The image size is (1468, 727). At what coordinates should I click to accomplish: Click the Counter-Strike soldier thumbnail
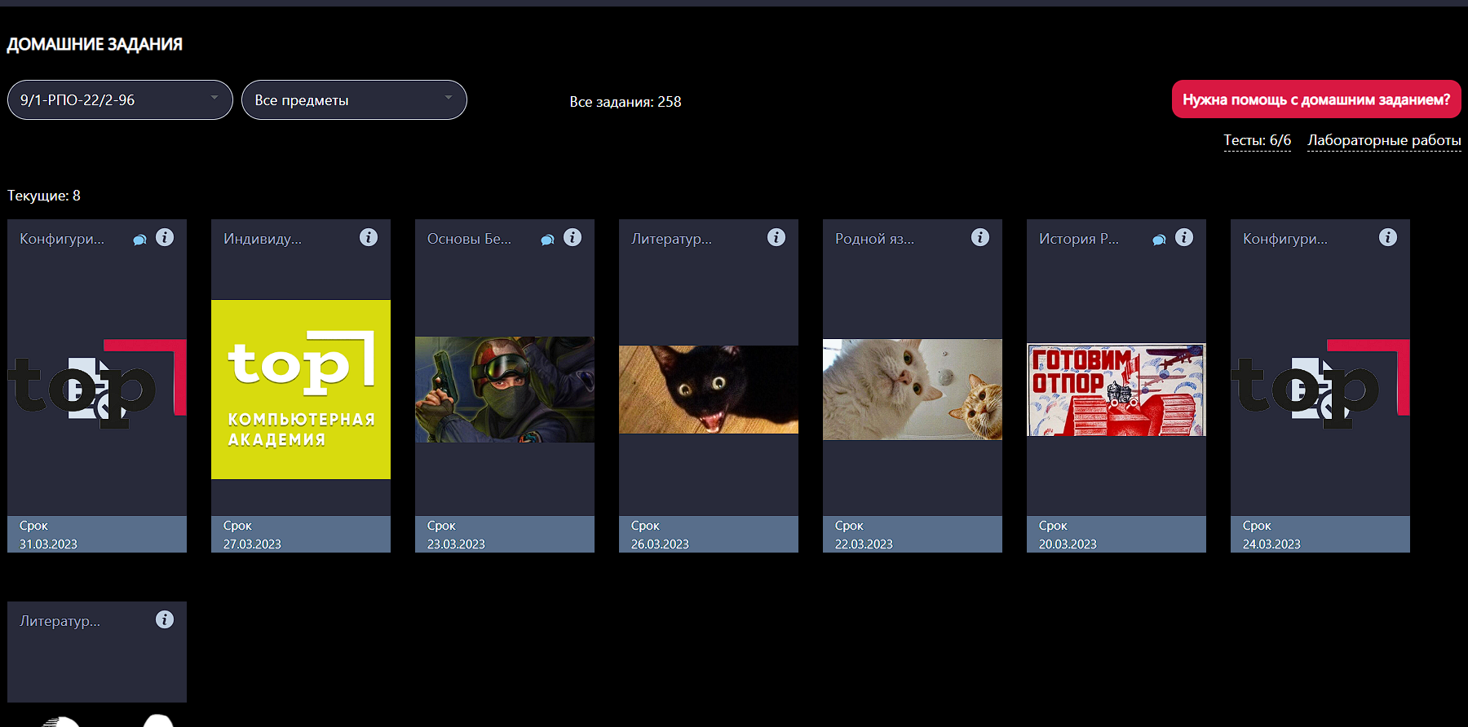[x=505, y=390]
